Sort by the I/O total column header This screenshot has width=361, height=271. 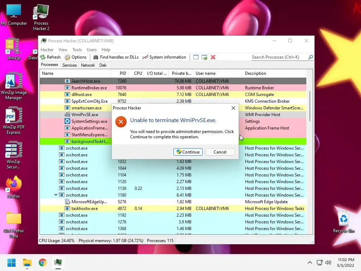(157, 73)
